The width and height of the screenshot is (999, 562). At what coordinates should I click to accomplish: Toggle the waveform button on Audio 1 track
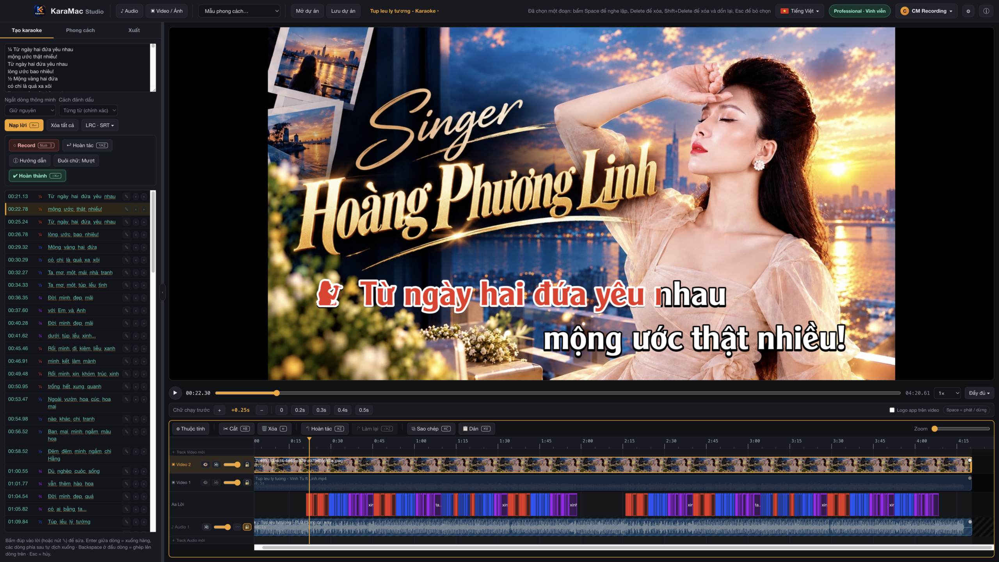[x=237, y=527]
